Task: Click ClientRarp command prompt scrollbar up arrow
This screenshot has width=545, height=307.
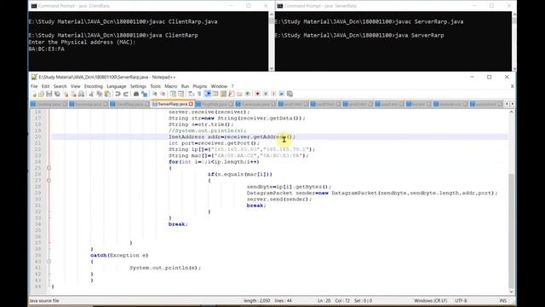Action: (272, 14)
